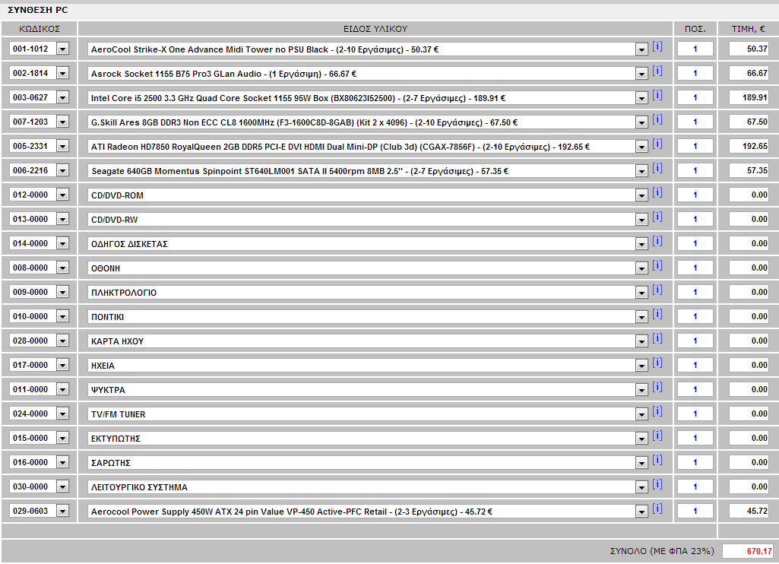Show info for ΛΕΙΤΟΥΡΓΙΚΟ ΣΥΣΤΗΜΑ row
Screen dimensions: 779x564
coord(657,484)
